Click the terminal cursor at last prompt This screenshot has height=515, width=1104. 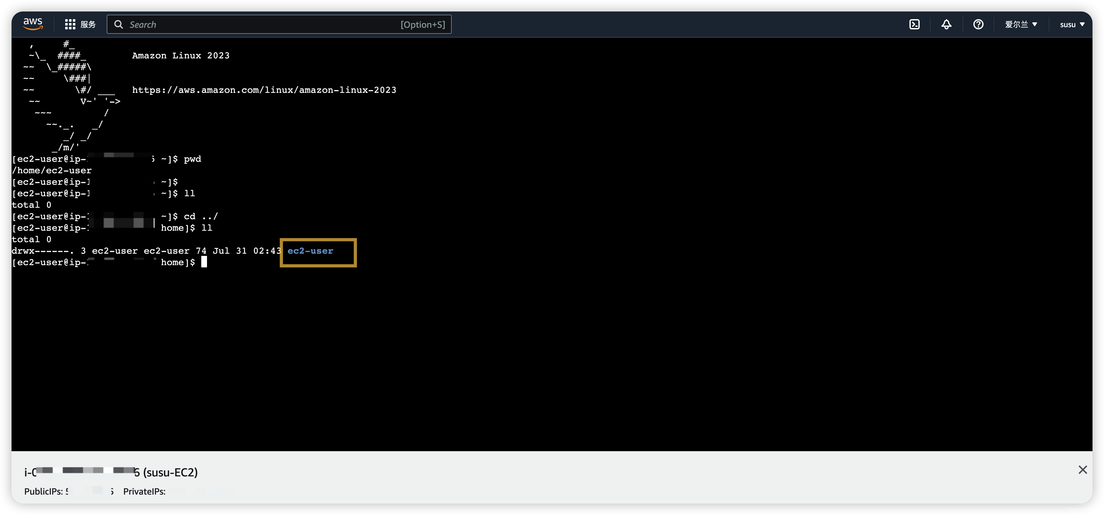(204, 262)
